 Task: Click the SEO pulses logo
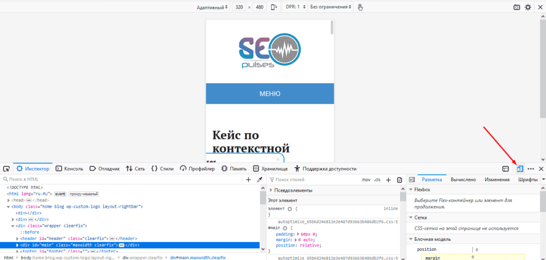(x=270, y=51)
